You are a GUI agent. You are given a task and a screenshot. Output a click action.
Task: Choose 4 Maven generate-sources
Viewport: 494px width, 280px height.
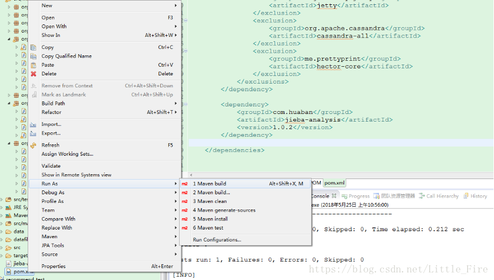click(x=245, y=210)
